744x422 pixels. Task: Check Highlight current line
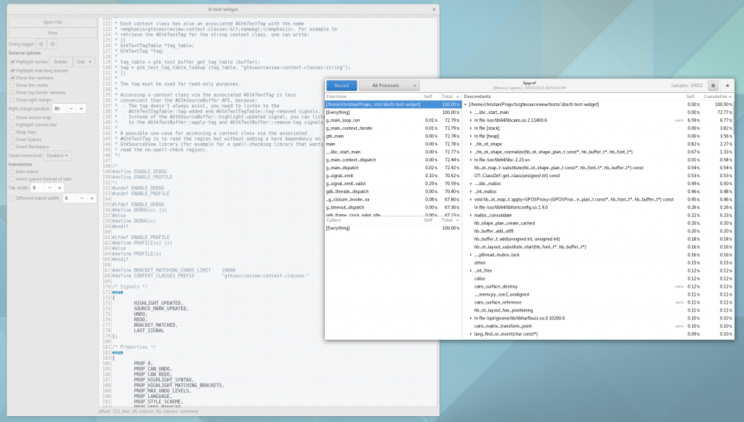click(x=12, y=125)
